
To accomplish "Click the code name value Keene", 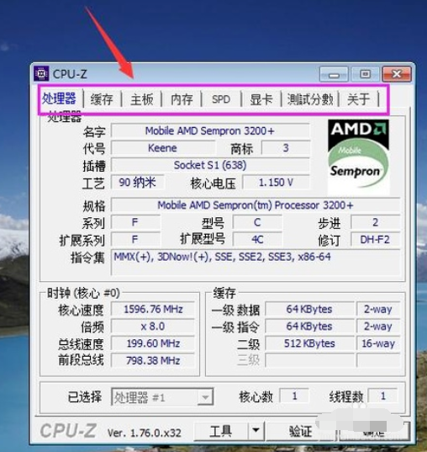I will [163, 148].
